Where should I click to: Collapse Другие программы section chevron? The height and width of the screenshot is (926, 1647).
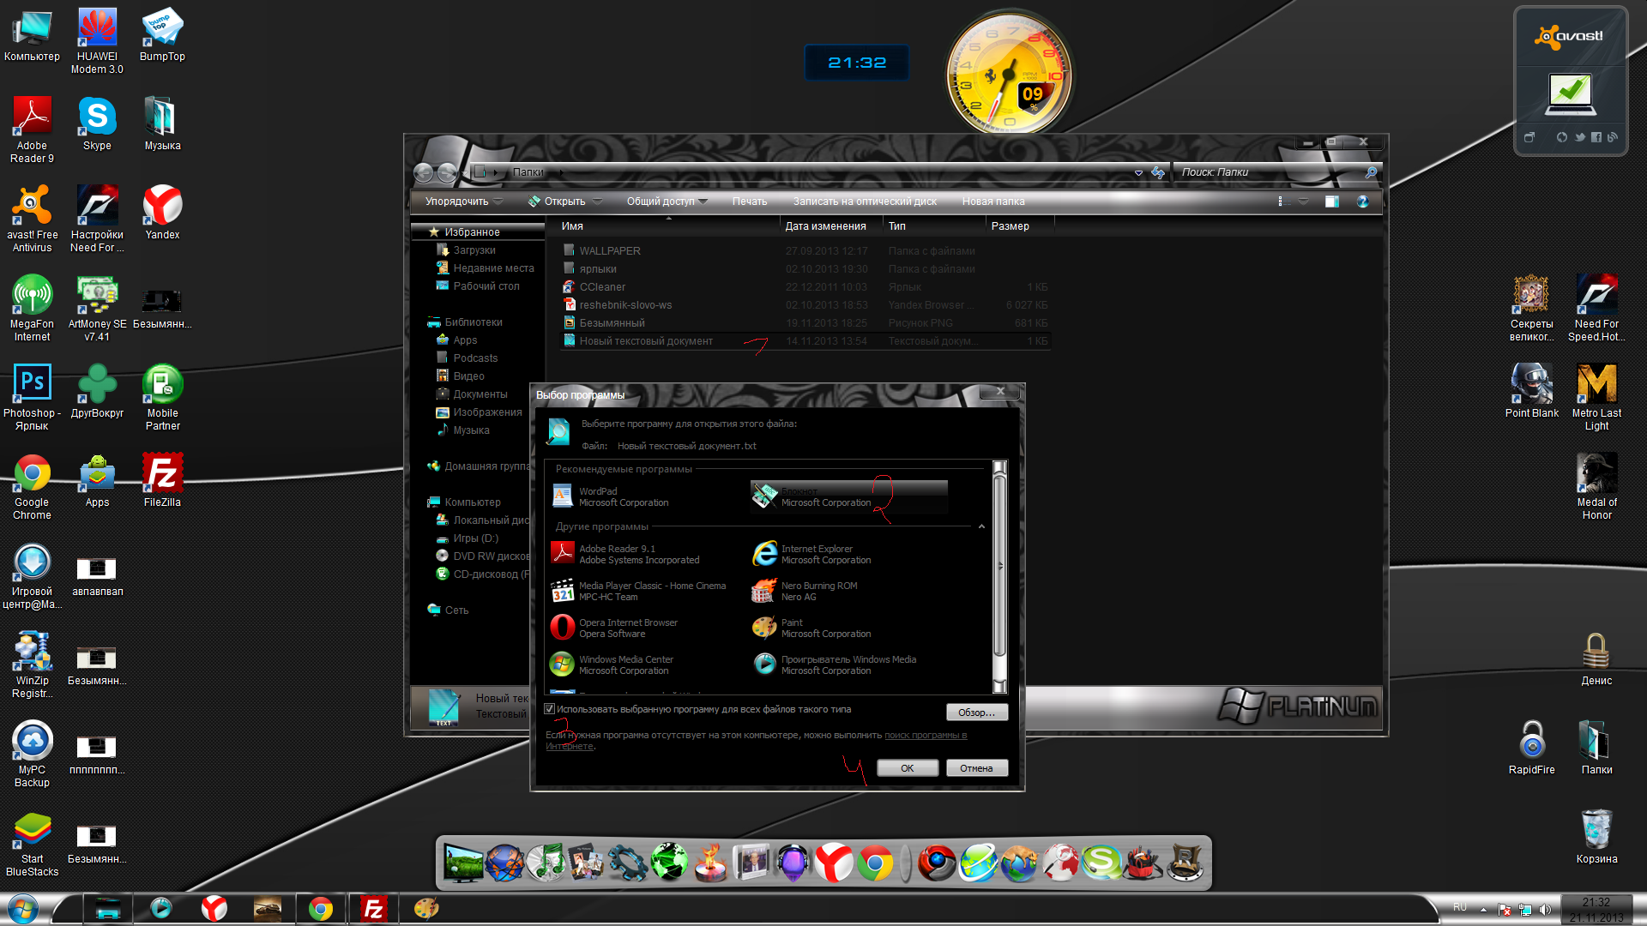(981, 526)
